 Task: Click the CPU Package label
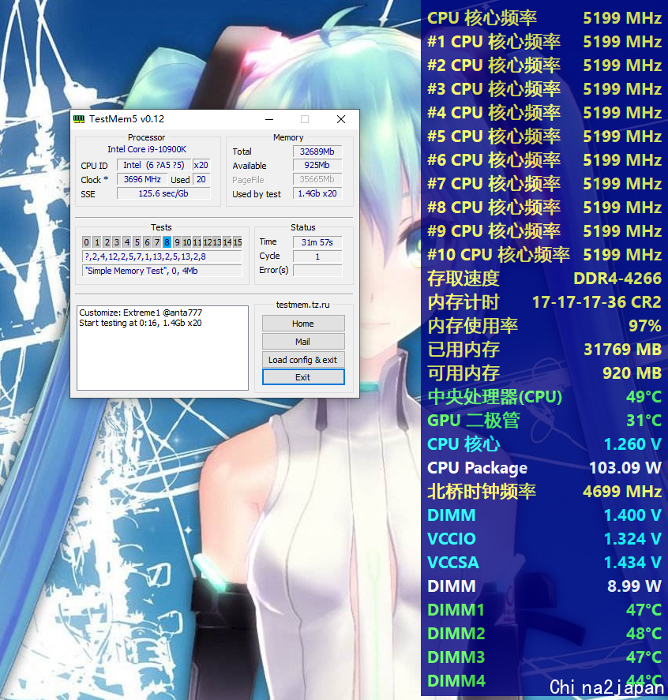(x=478, y=468)
